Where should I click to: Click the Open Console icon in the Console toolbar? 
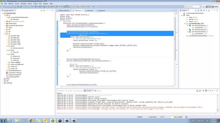[x=210, y=91]
